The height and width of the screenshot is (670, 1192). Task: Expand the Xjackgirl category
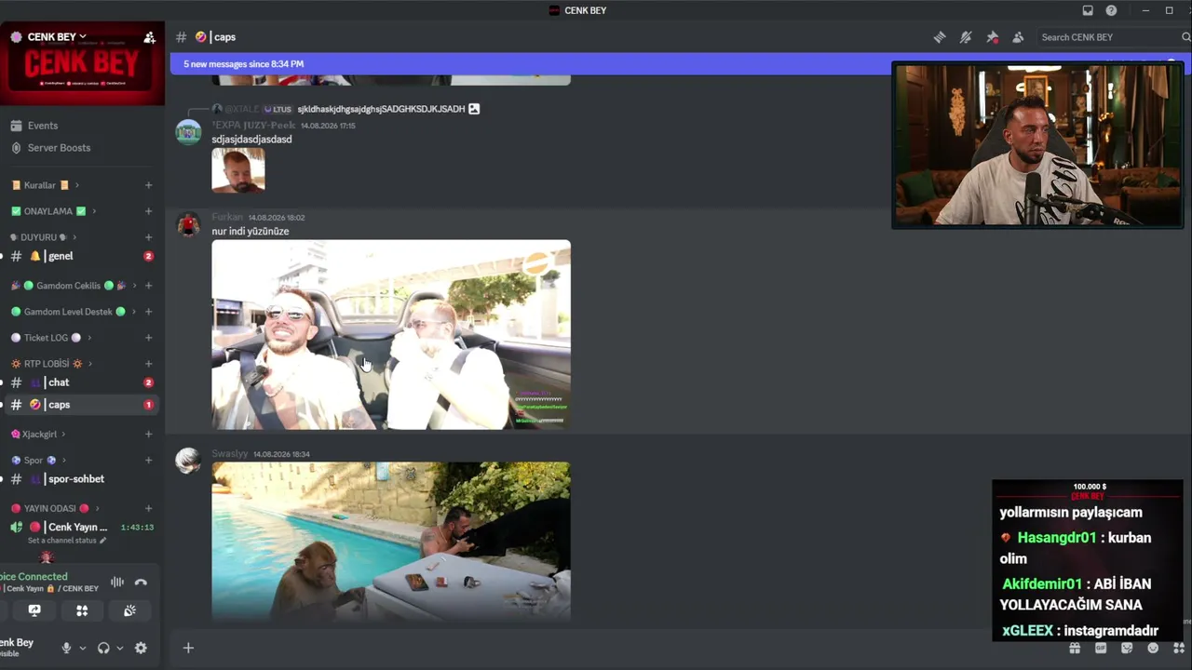(x=38, y=435)
